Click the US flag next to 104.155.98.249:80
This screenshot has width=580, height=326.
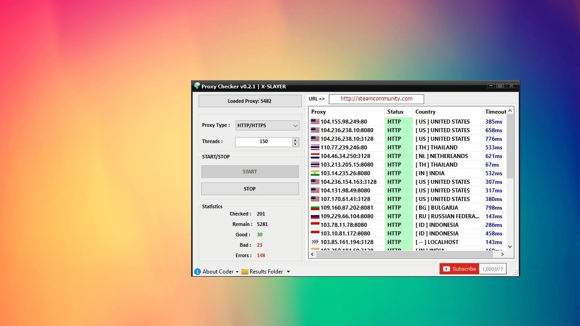(315, 121)
